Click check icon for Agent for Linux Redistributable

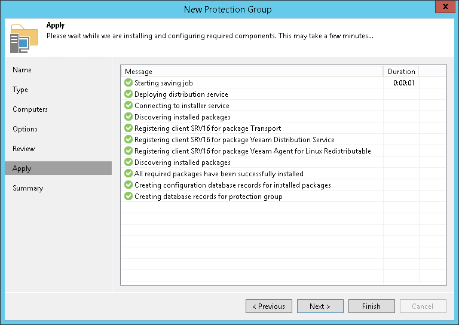(128, 151)
